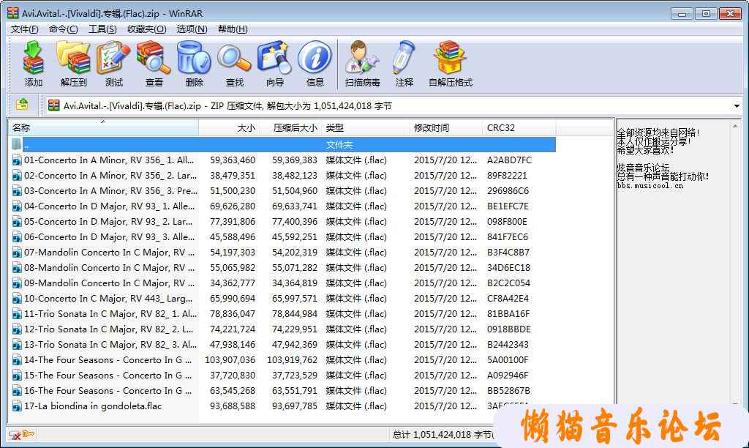Click file icon of 17-La biondina in gondoleta.flac

(x=18, y=406)
